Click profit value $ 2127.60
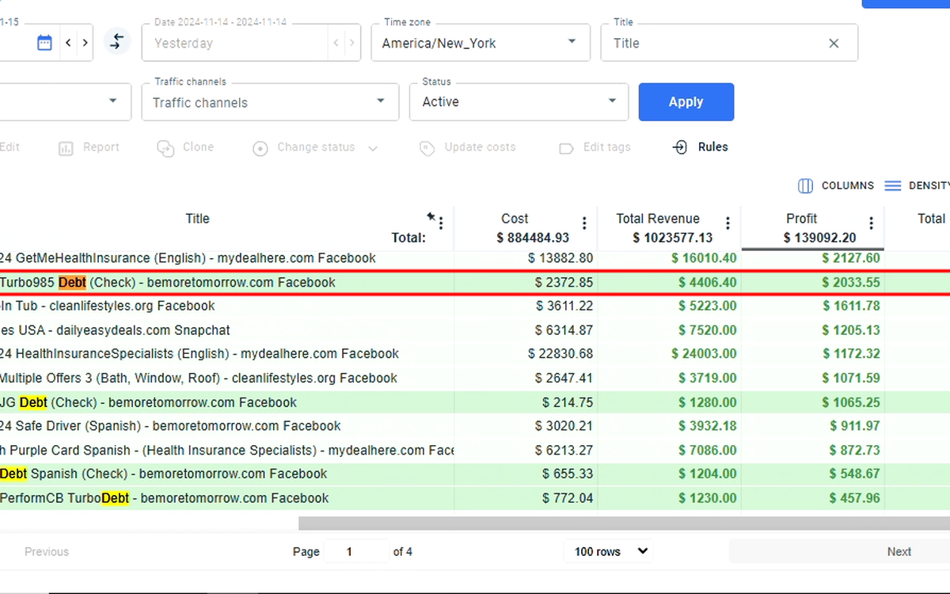 [850, 258]
